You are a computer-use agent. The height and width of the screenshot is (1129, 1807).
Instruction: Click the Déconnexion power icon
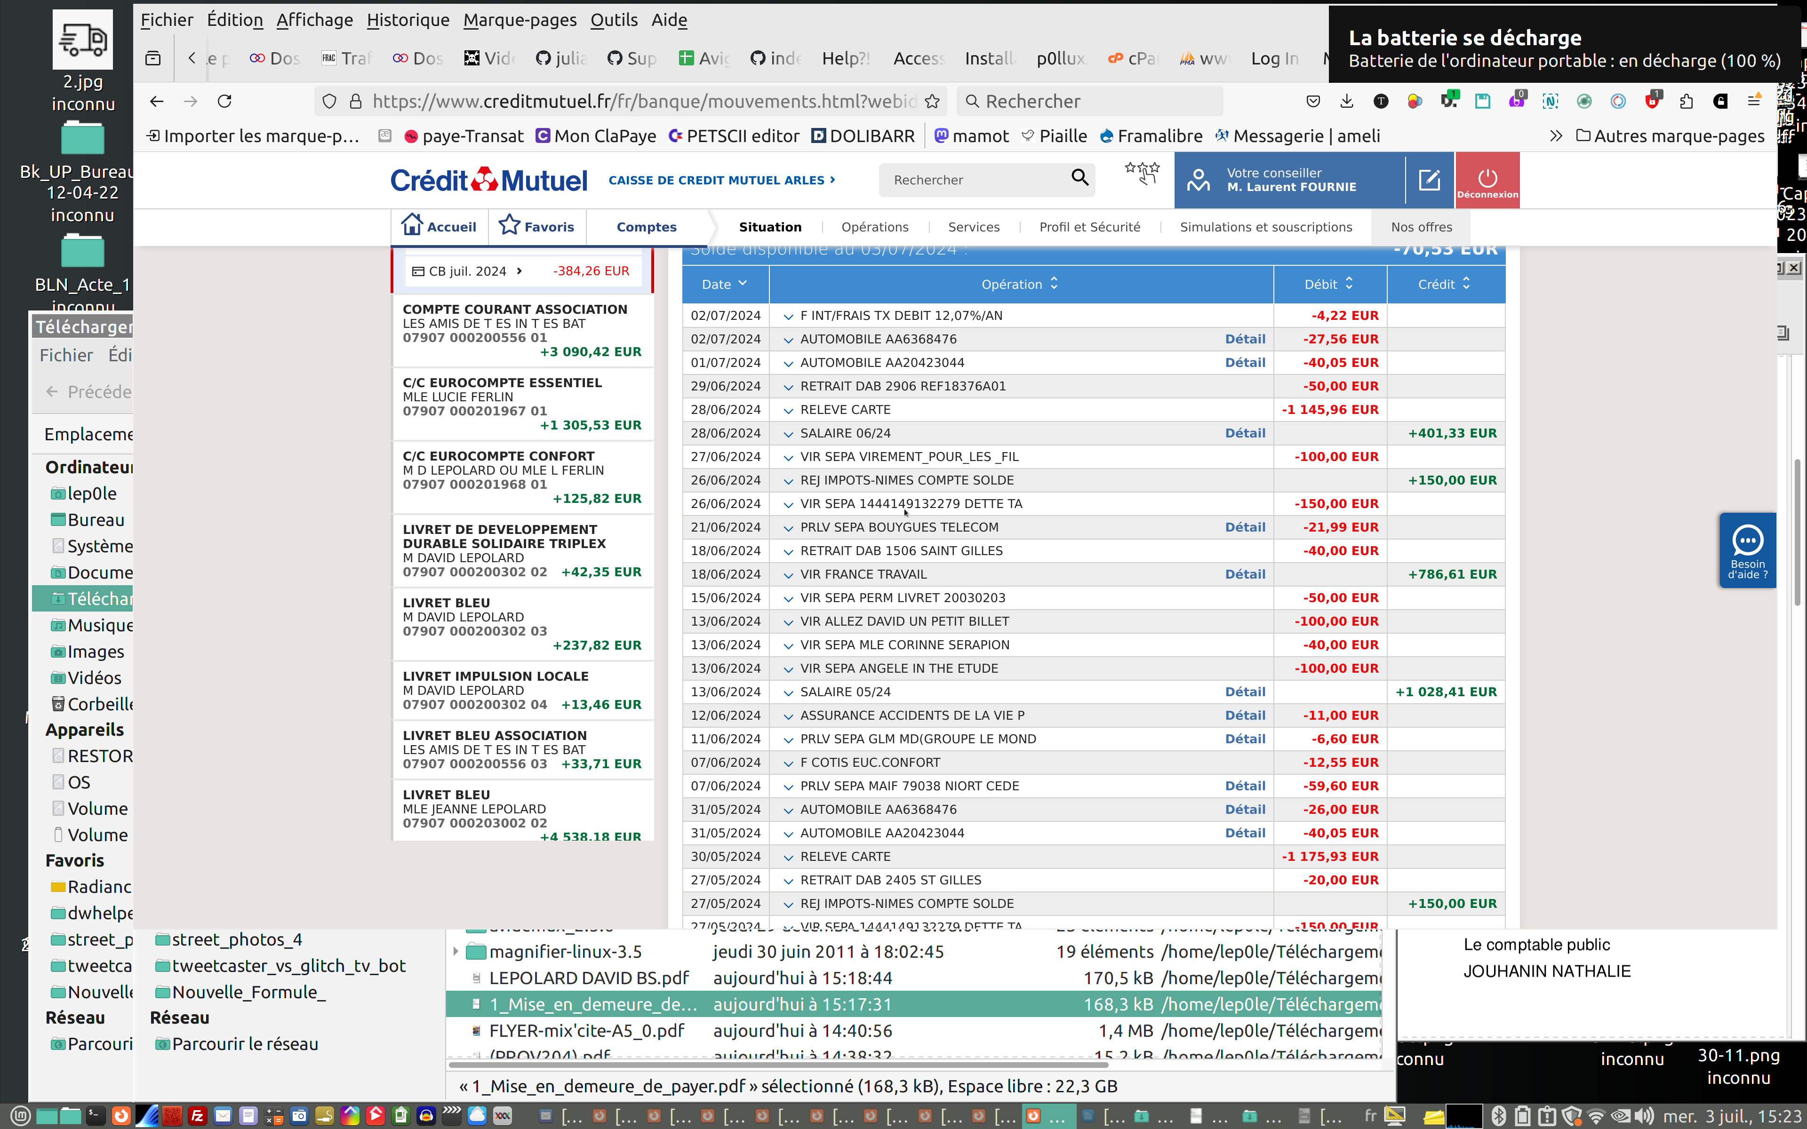pos(1487,178)
